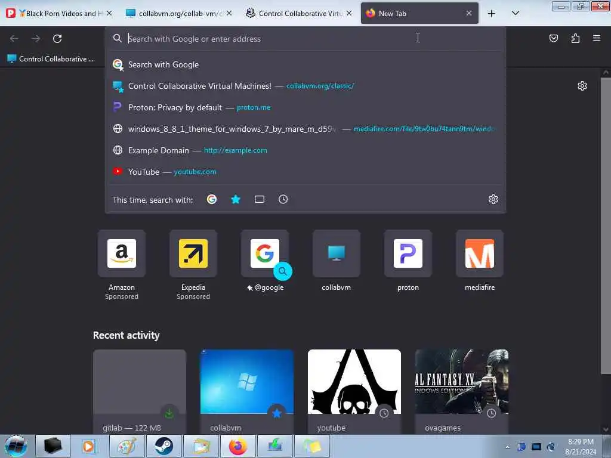Open search settings gear in dropdown
611x458 pixels.
(493, 199)
